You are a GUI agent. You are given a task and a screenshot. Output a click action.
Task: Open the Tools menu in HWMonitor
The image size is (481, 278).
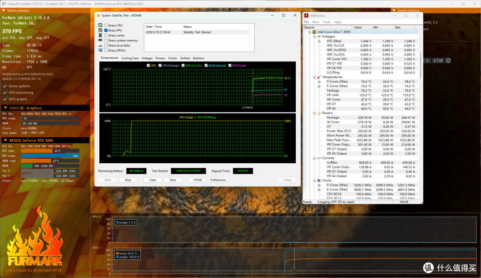[326, 22]
